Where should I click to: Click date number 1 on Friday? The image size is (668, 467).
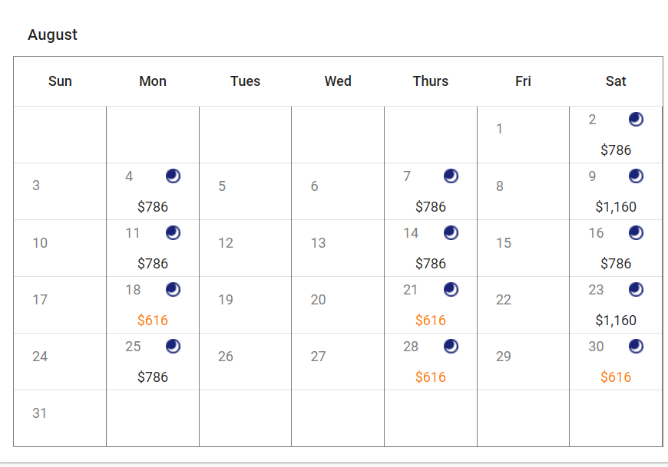pyautogui.click(x=499, y=129)
